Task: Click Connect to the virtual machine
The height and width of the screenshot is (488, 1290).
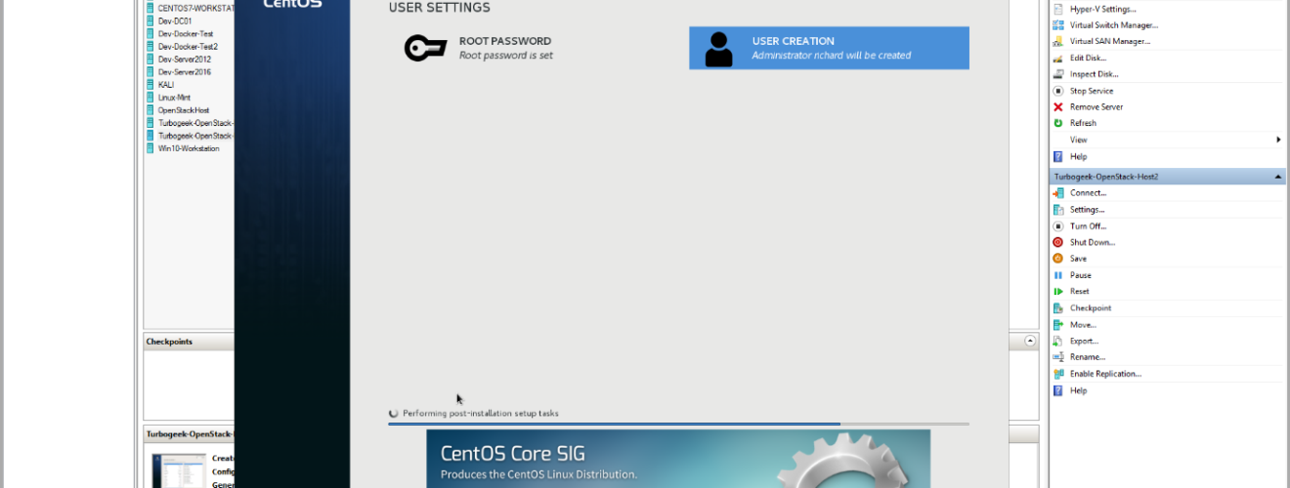Action: [x=1087, y=193]
